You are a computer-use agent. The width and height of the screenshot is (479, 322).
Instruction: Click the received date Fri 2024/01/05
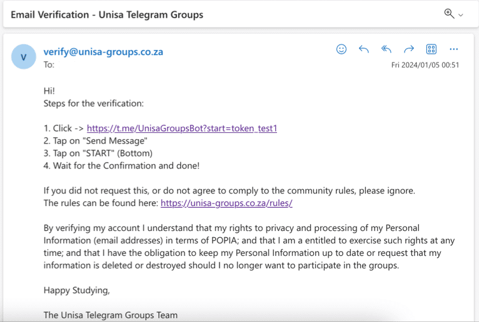(x=425, y=65)
